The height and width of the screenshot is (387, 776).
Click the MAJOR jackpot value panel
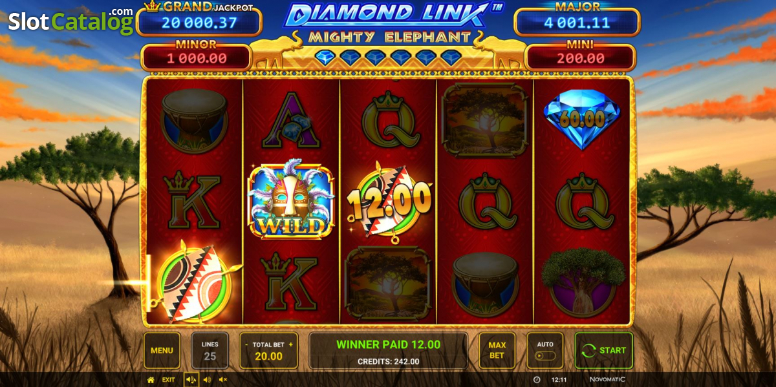point(576,23)
